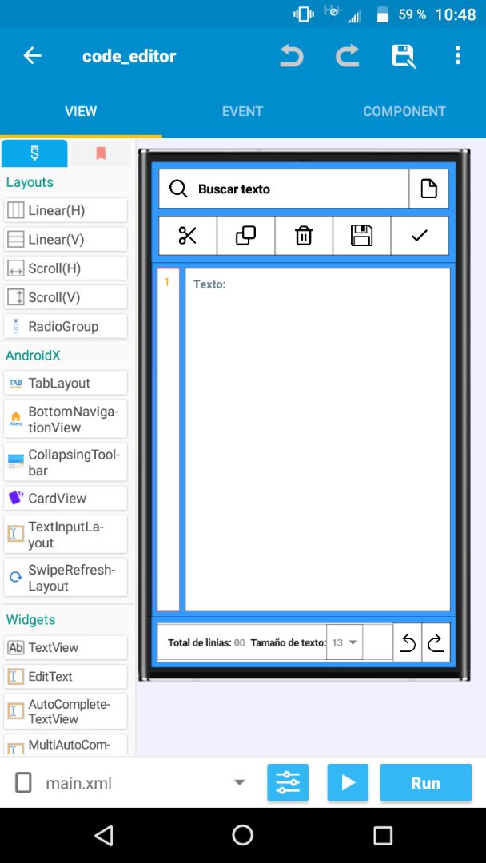Click the scissors cut icon
Image resolution: width=486 pixels, height=863 pixels.
click(188, 236)
